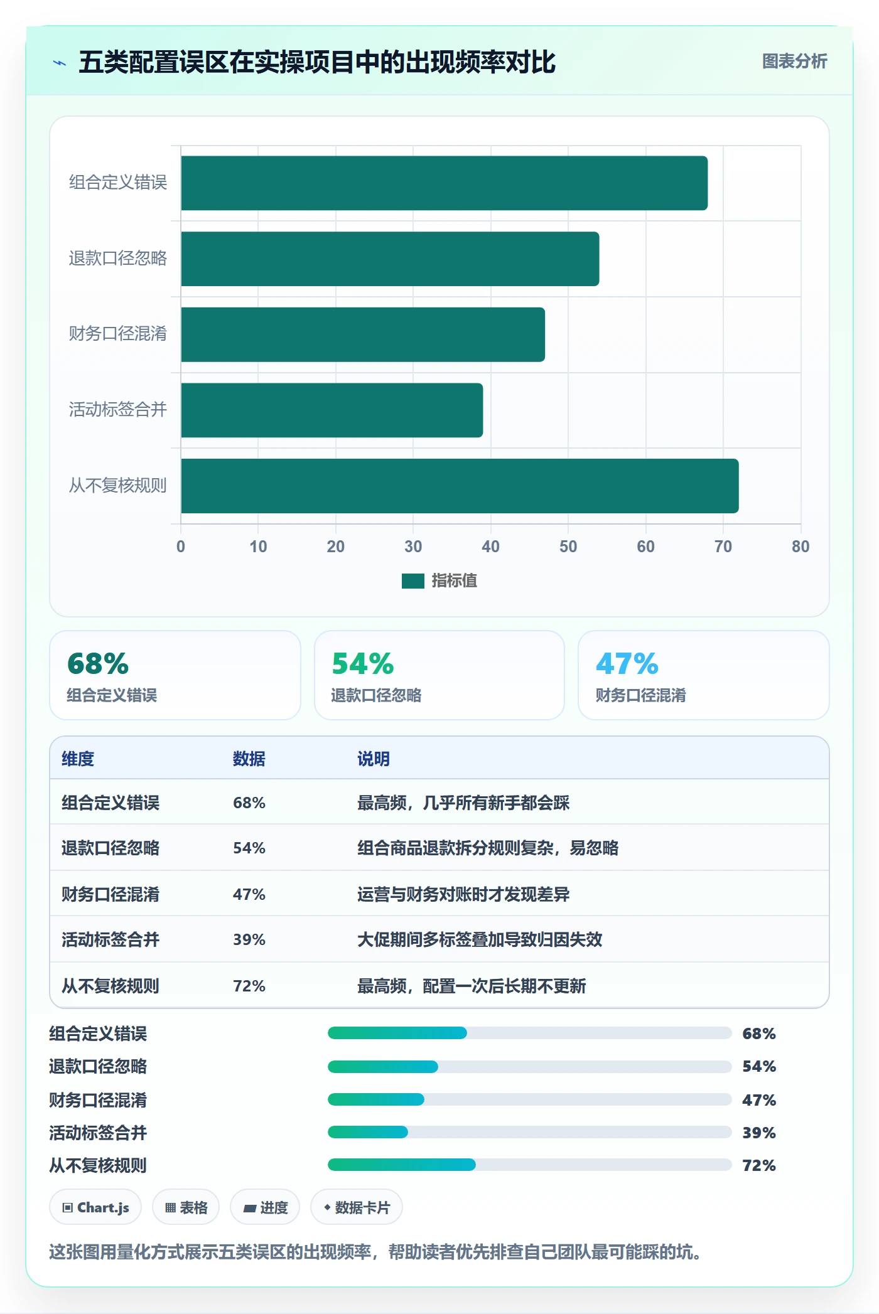Click the 财务口径混淆 progress bar
Screen dimensions: 879x1314
[530, 1099]
